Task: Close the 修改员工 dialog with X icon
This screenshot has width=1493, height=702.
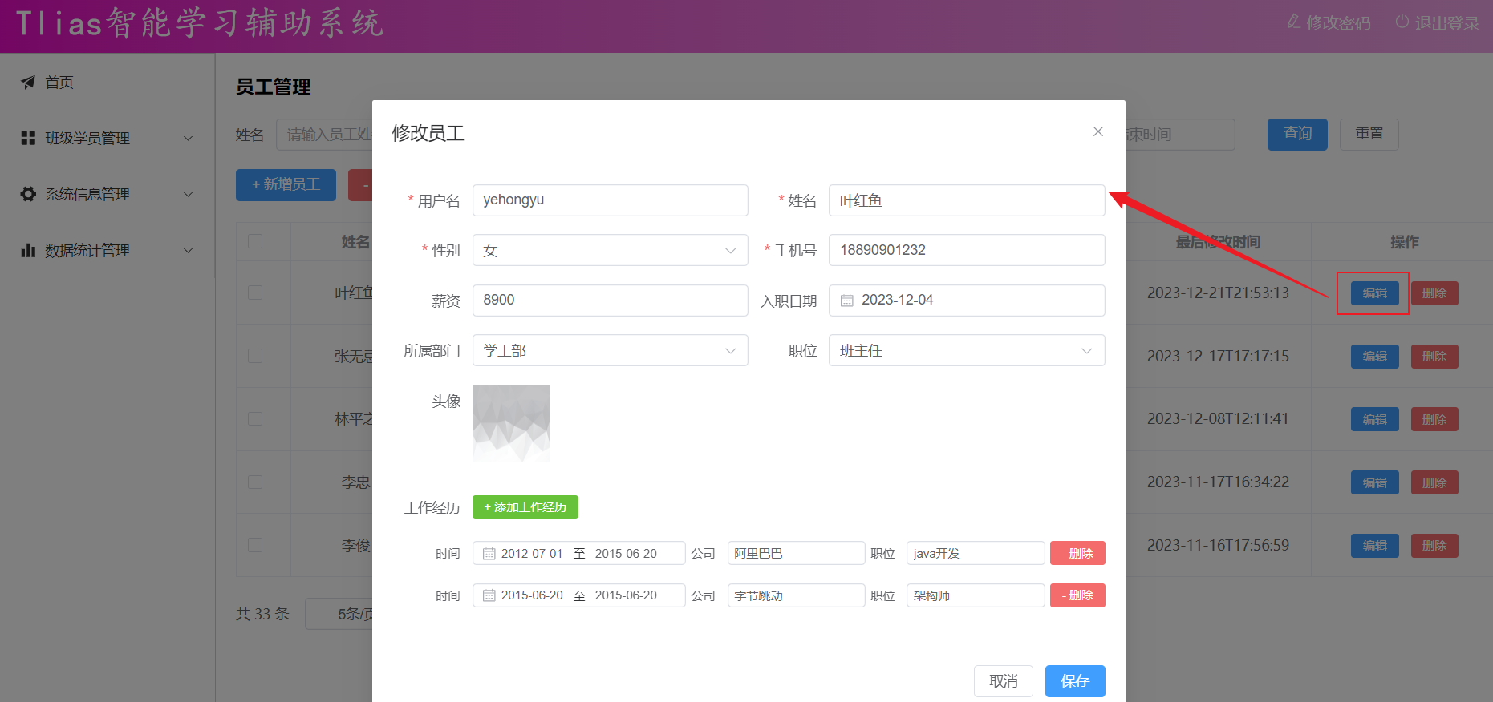Action: click(x=1097, y=131)
